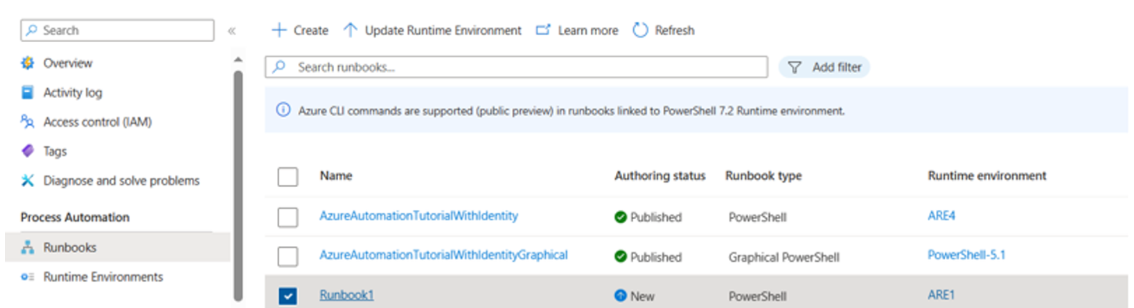The width and height of the screenshot is (1134, 308).
Task: Click the Search runbooks input field
Action: click(516, 67)
